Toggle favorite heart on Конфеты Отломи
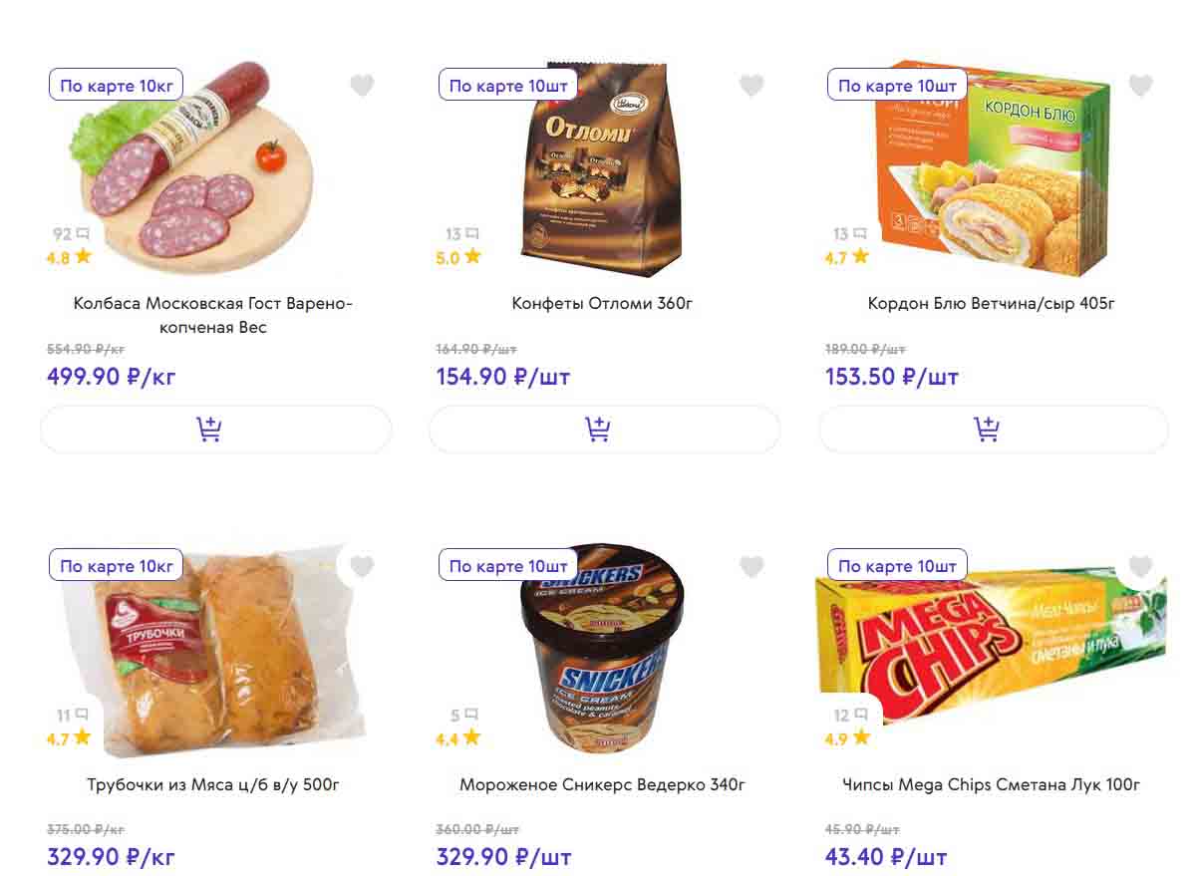 pyautogui.click(x=751, y=86)
